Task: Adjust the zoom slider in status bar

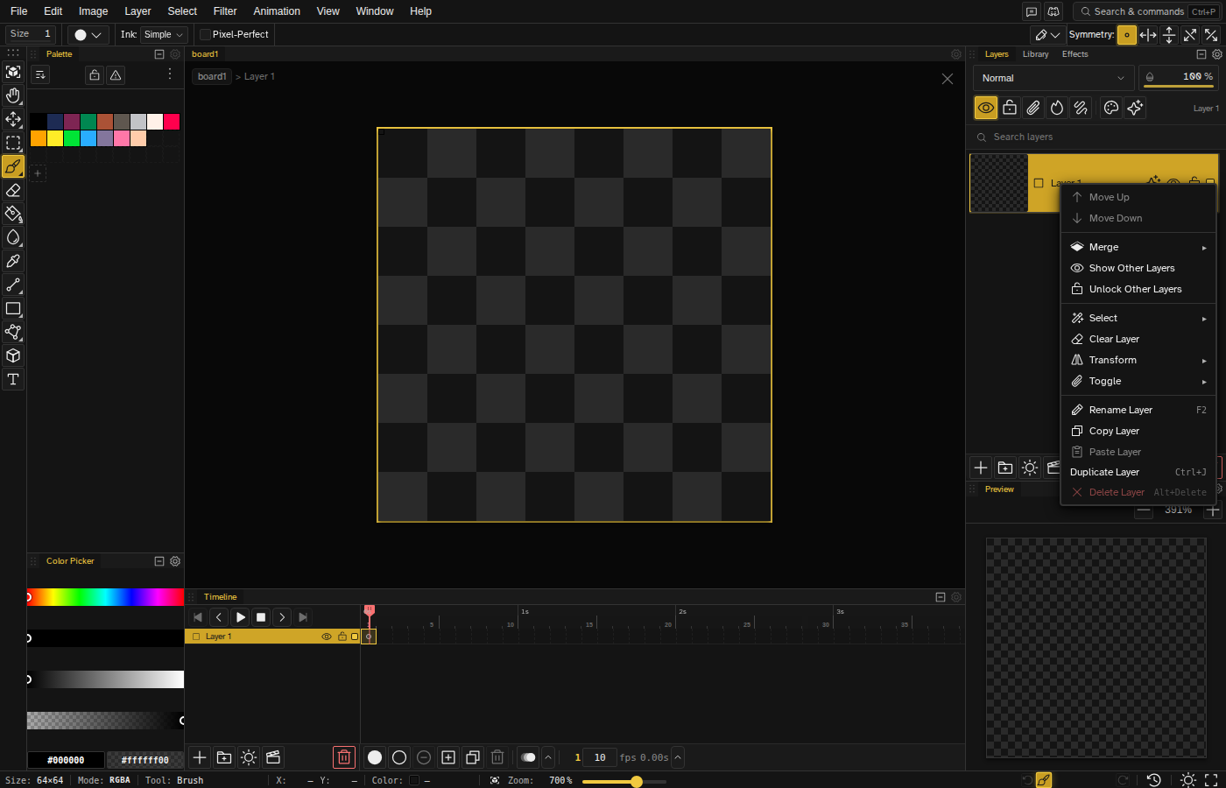Action: point(624,781)
